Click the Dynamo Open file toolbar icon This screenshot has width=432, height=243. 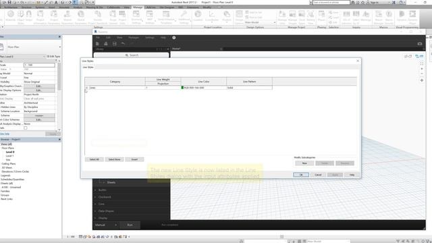click(x=106, y=43)
